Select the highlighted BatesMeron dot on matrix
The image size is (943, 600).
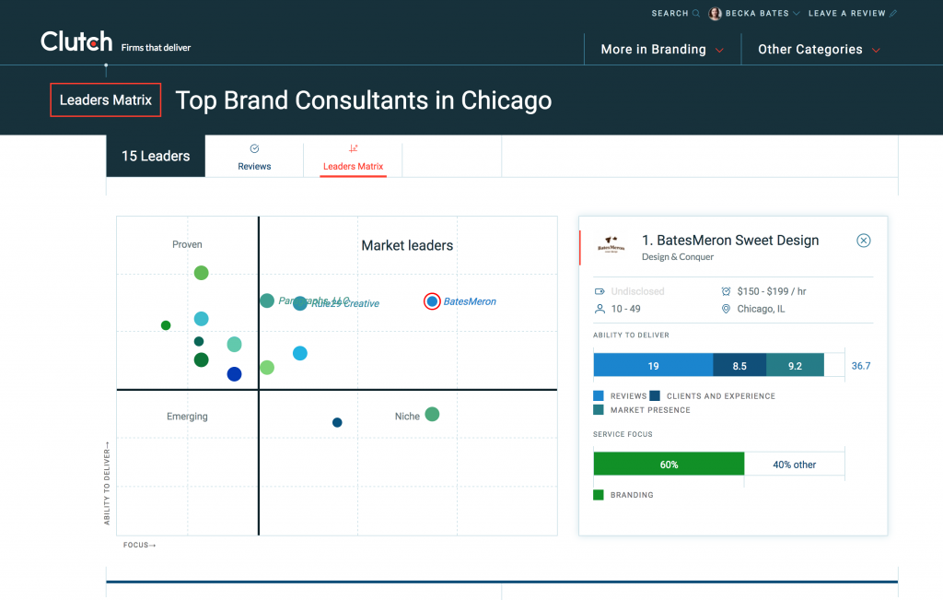point(432,301)
